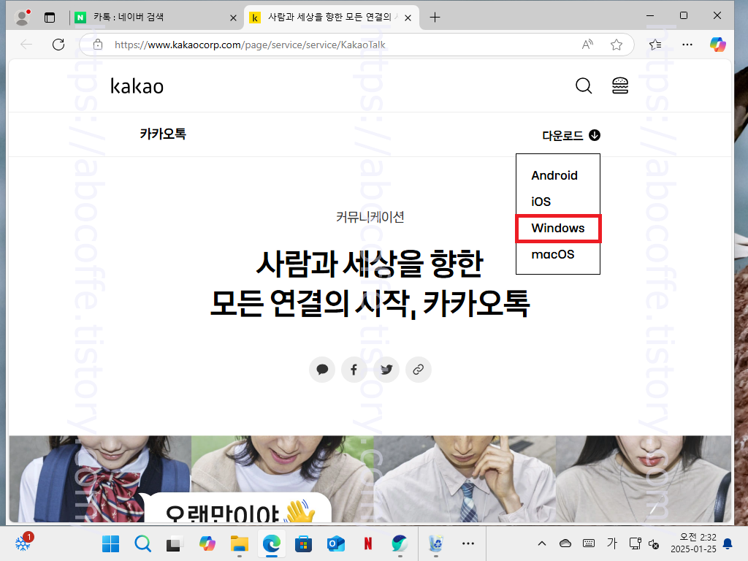Choose iOS from download menu

541,202
